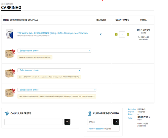Viewport: 168px width, 138px height.
Task: Click 'Valor do desconto: R$27,88' text
Action: click(100, 129)
